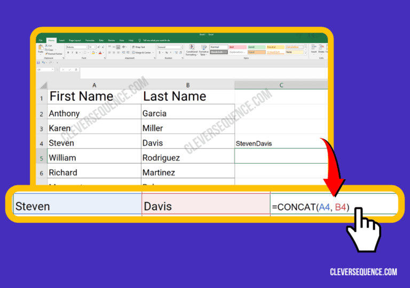Click the Orientation text angle icon
Screen dimensions: 410x288
click(x=123, y=47)
